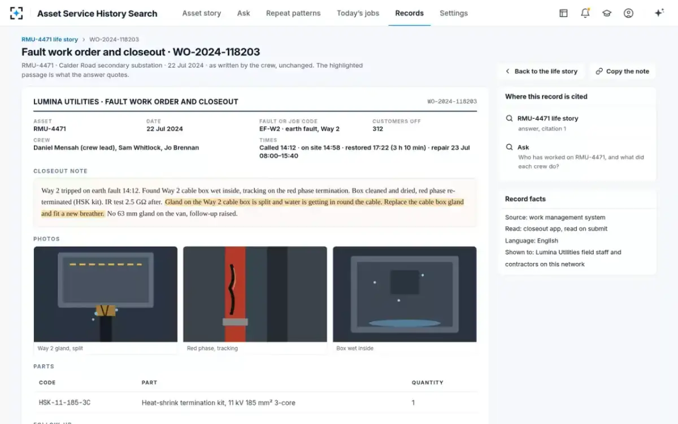The height and width of the screenshot is (424, 678).
Task: Click the QUANTITY column header
Action: coord(428,383)
